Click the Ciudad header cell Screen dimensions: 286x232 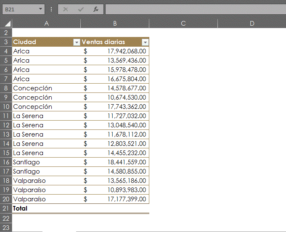tap(46, 42)
